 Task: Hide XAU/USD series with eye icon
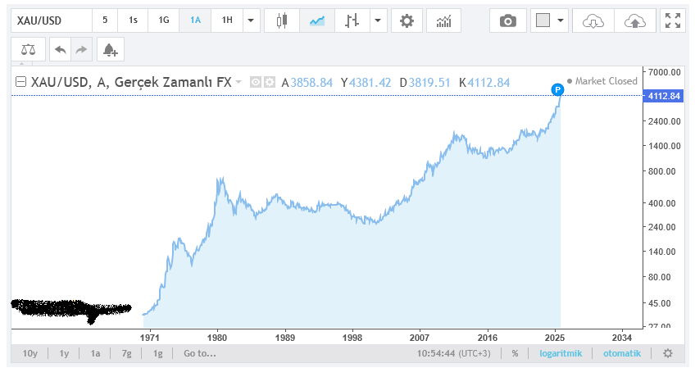click(x=255, y=82)
